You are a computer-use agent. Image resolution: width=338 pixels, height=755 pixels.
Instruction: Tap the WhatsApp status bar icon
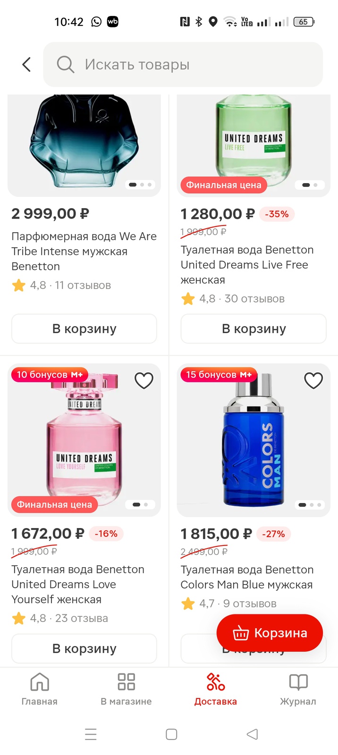click(x=96, y=22)
